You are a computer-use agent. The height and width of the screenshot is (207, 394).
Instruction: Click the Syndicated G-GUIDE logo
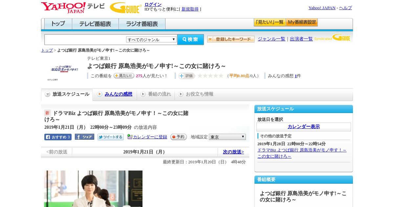click(332, 37)
